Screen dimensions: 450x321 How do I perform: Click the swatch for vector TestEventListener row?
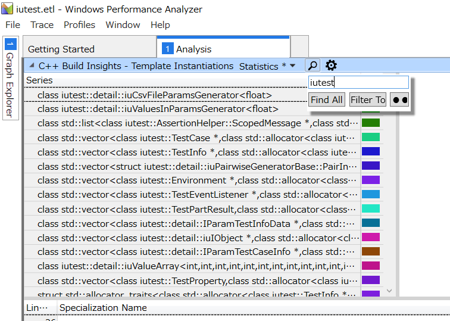[370, 194]
